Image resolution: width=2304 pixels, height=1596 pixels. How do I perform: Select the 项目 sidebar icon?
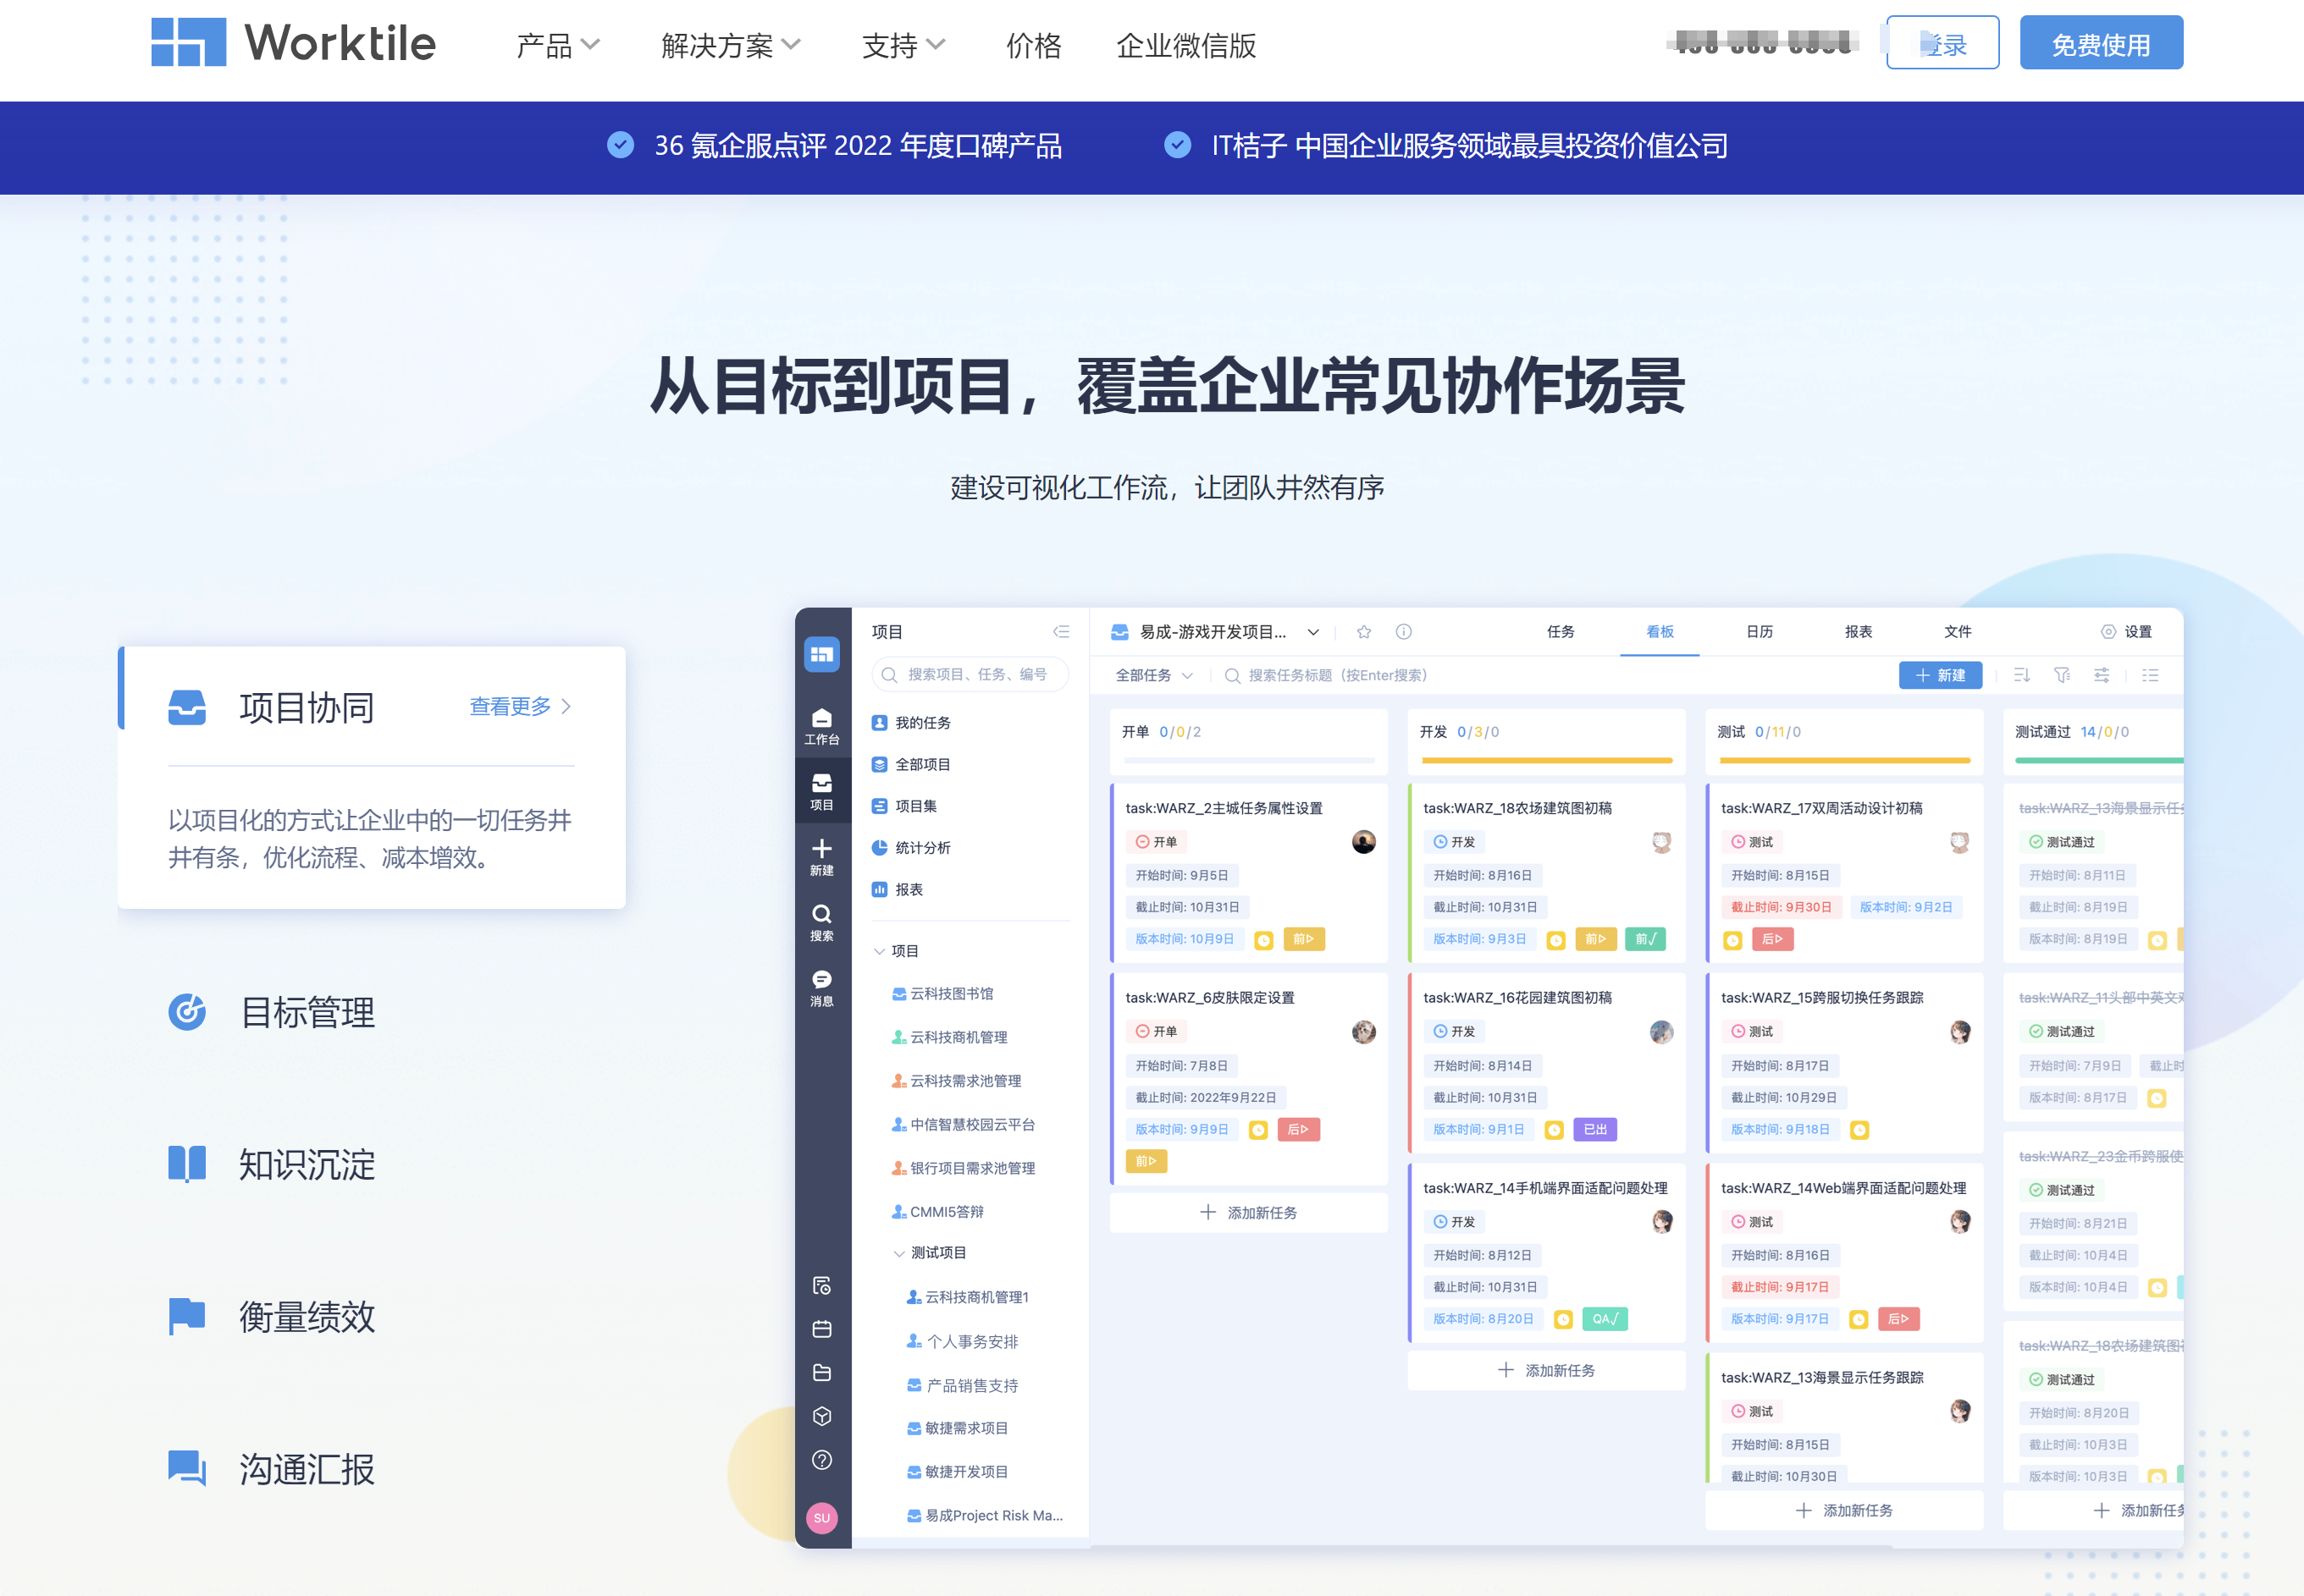[821, 791]
